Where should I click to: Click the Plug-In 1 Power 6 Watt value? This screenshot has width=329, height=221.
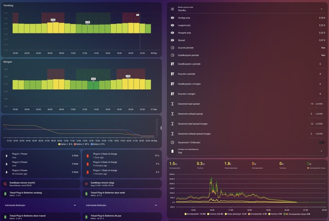(x=75, y=156)
